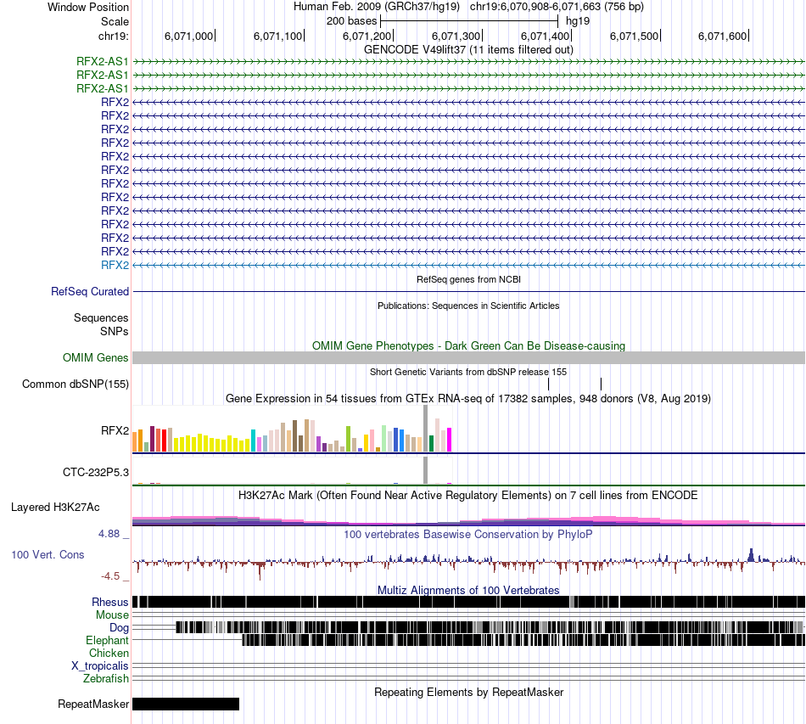The width and height of the screenshot is (806, 724).
Task: Click dbSNP variant tick just after 6,071,400
Action: tap(601, 384)
